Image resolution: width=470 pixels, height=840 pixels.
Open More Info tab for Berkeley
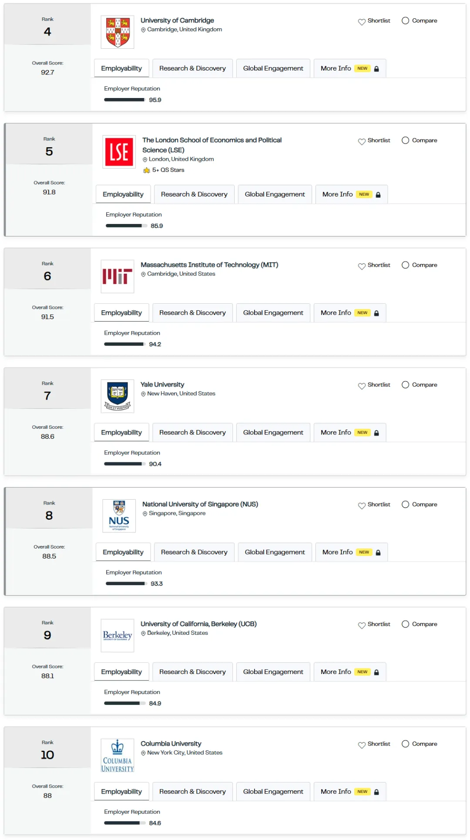349,672
